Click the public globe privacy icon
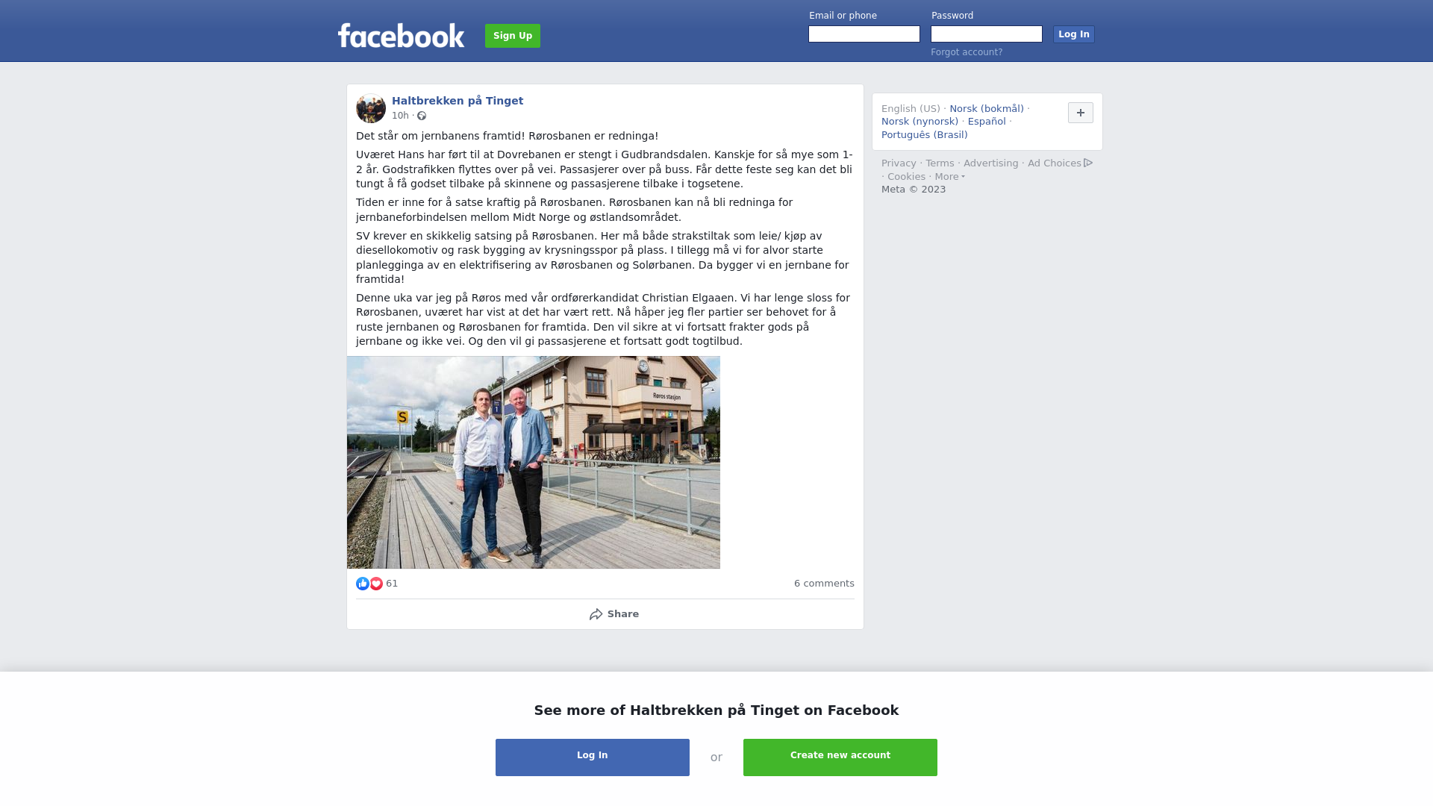This screenshot has height=806, width=1433. point(422,116)
